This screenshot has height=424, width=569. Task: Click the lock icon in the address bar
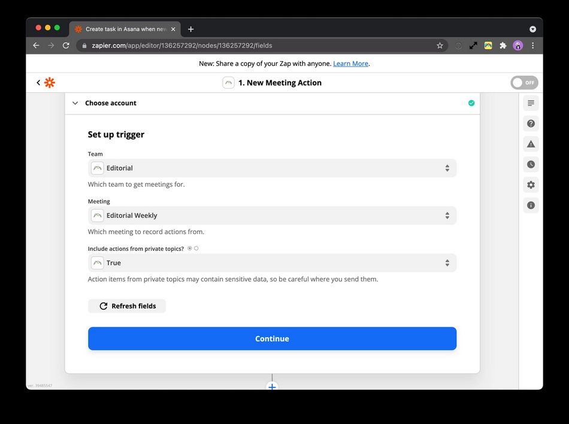pyautogui.click(x=84, y=46)
